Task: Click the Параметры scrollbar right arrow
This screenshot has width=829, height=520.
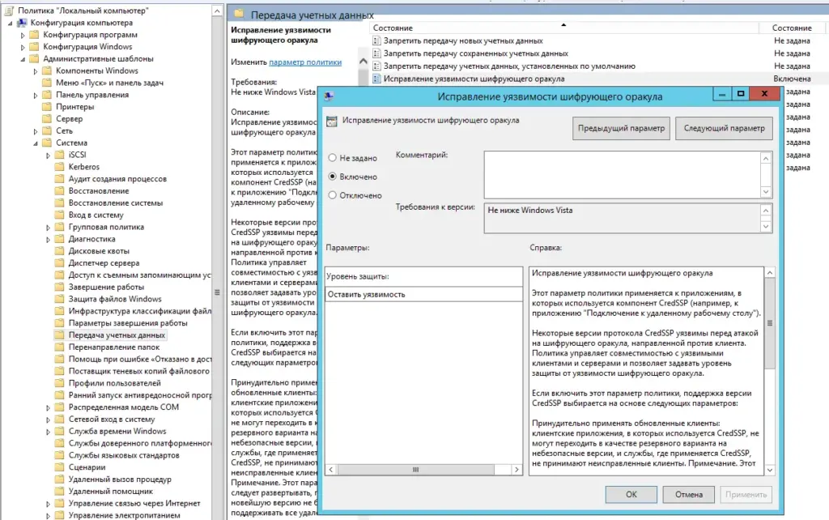Action: pos(517,469)
